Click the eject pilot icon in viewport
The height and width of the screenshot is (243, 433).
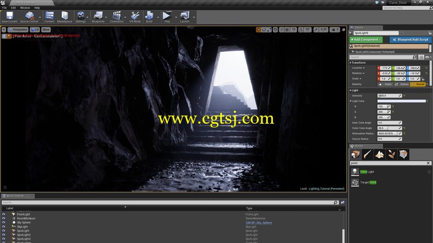tap(4, 36)
